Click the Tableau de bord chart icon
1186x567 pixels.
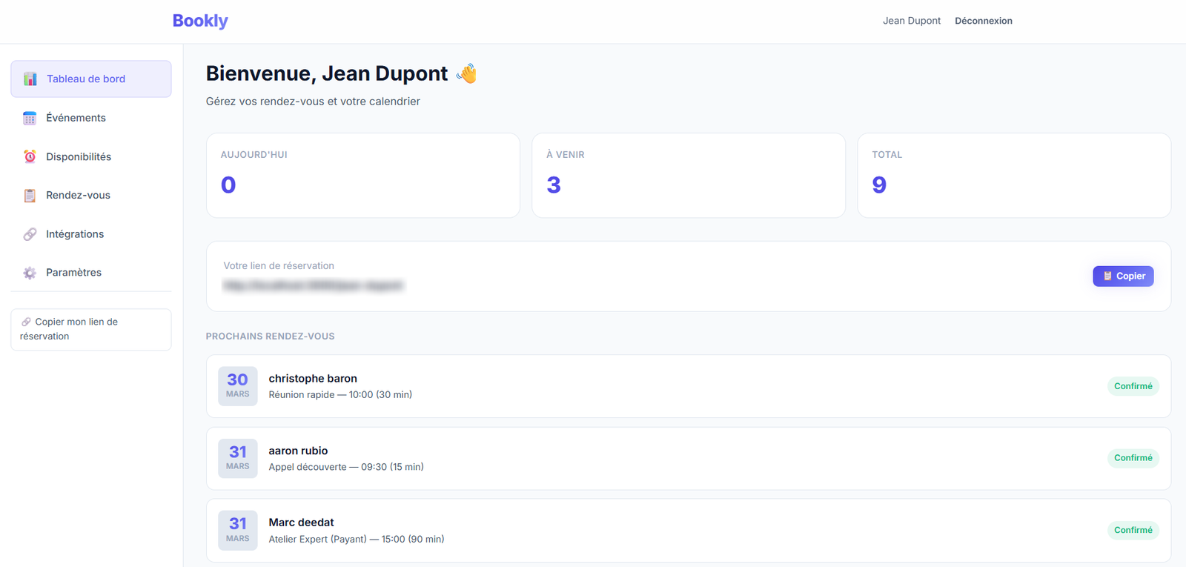click(x=30, y=79)
